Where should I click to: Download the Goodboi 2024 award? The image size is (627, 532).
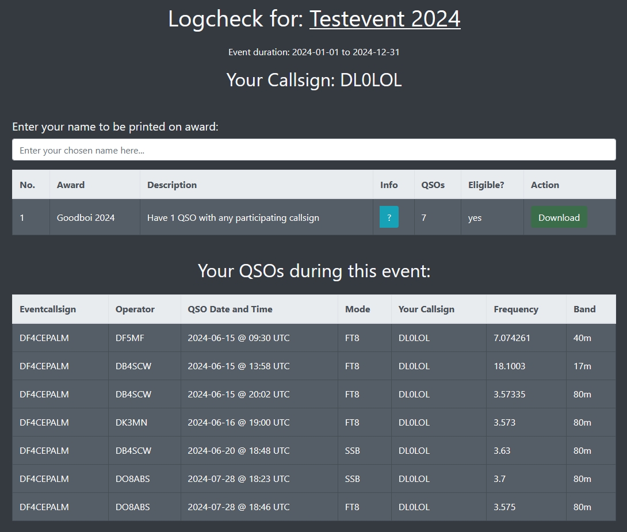[558, 217]
